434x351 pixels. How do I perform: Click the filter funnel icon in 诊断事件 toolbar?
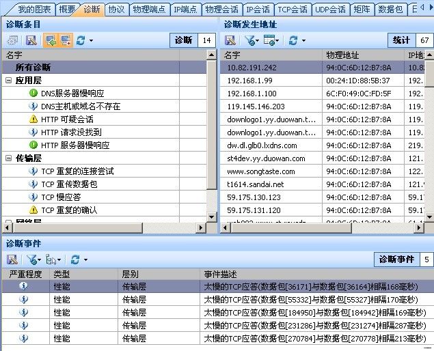[32, 259]
